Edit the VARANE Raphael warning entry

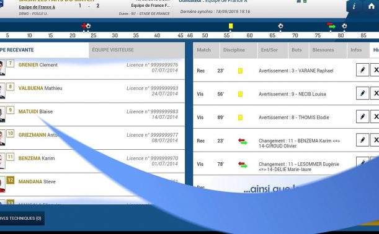[x=362, y=70]
